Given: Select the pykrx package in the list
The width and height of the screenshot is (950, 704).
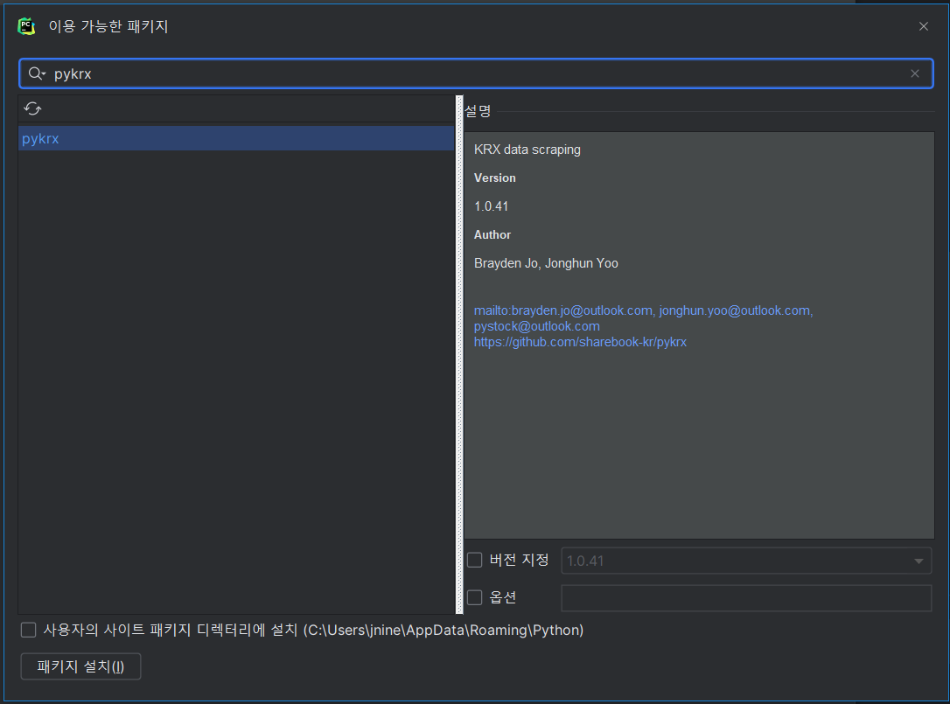Looking at the screenshot, I should coord(236,139).
